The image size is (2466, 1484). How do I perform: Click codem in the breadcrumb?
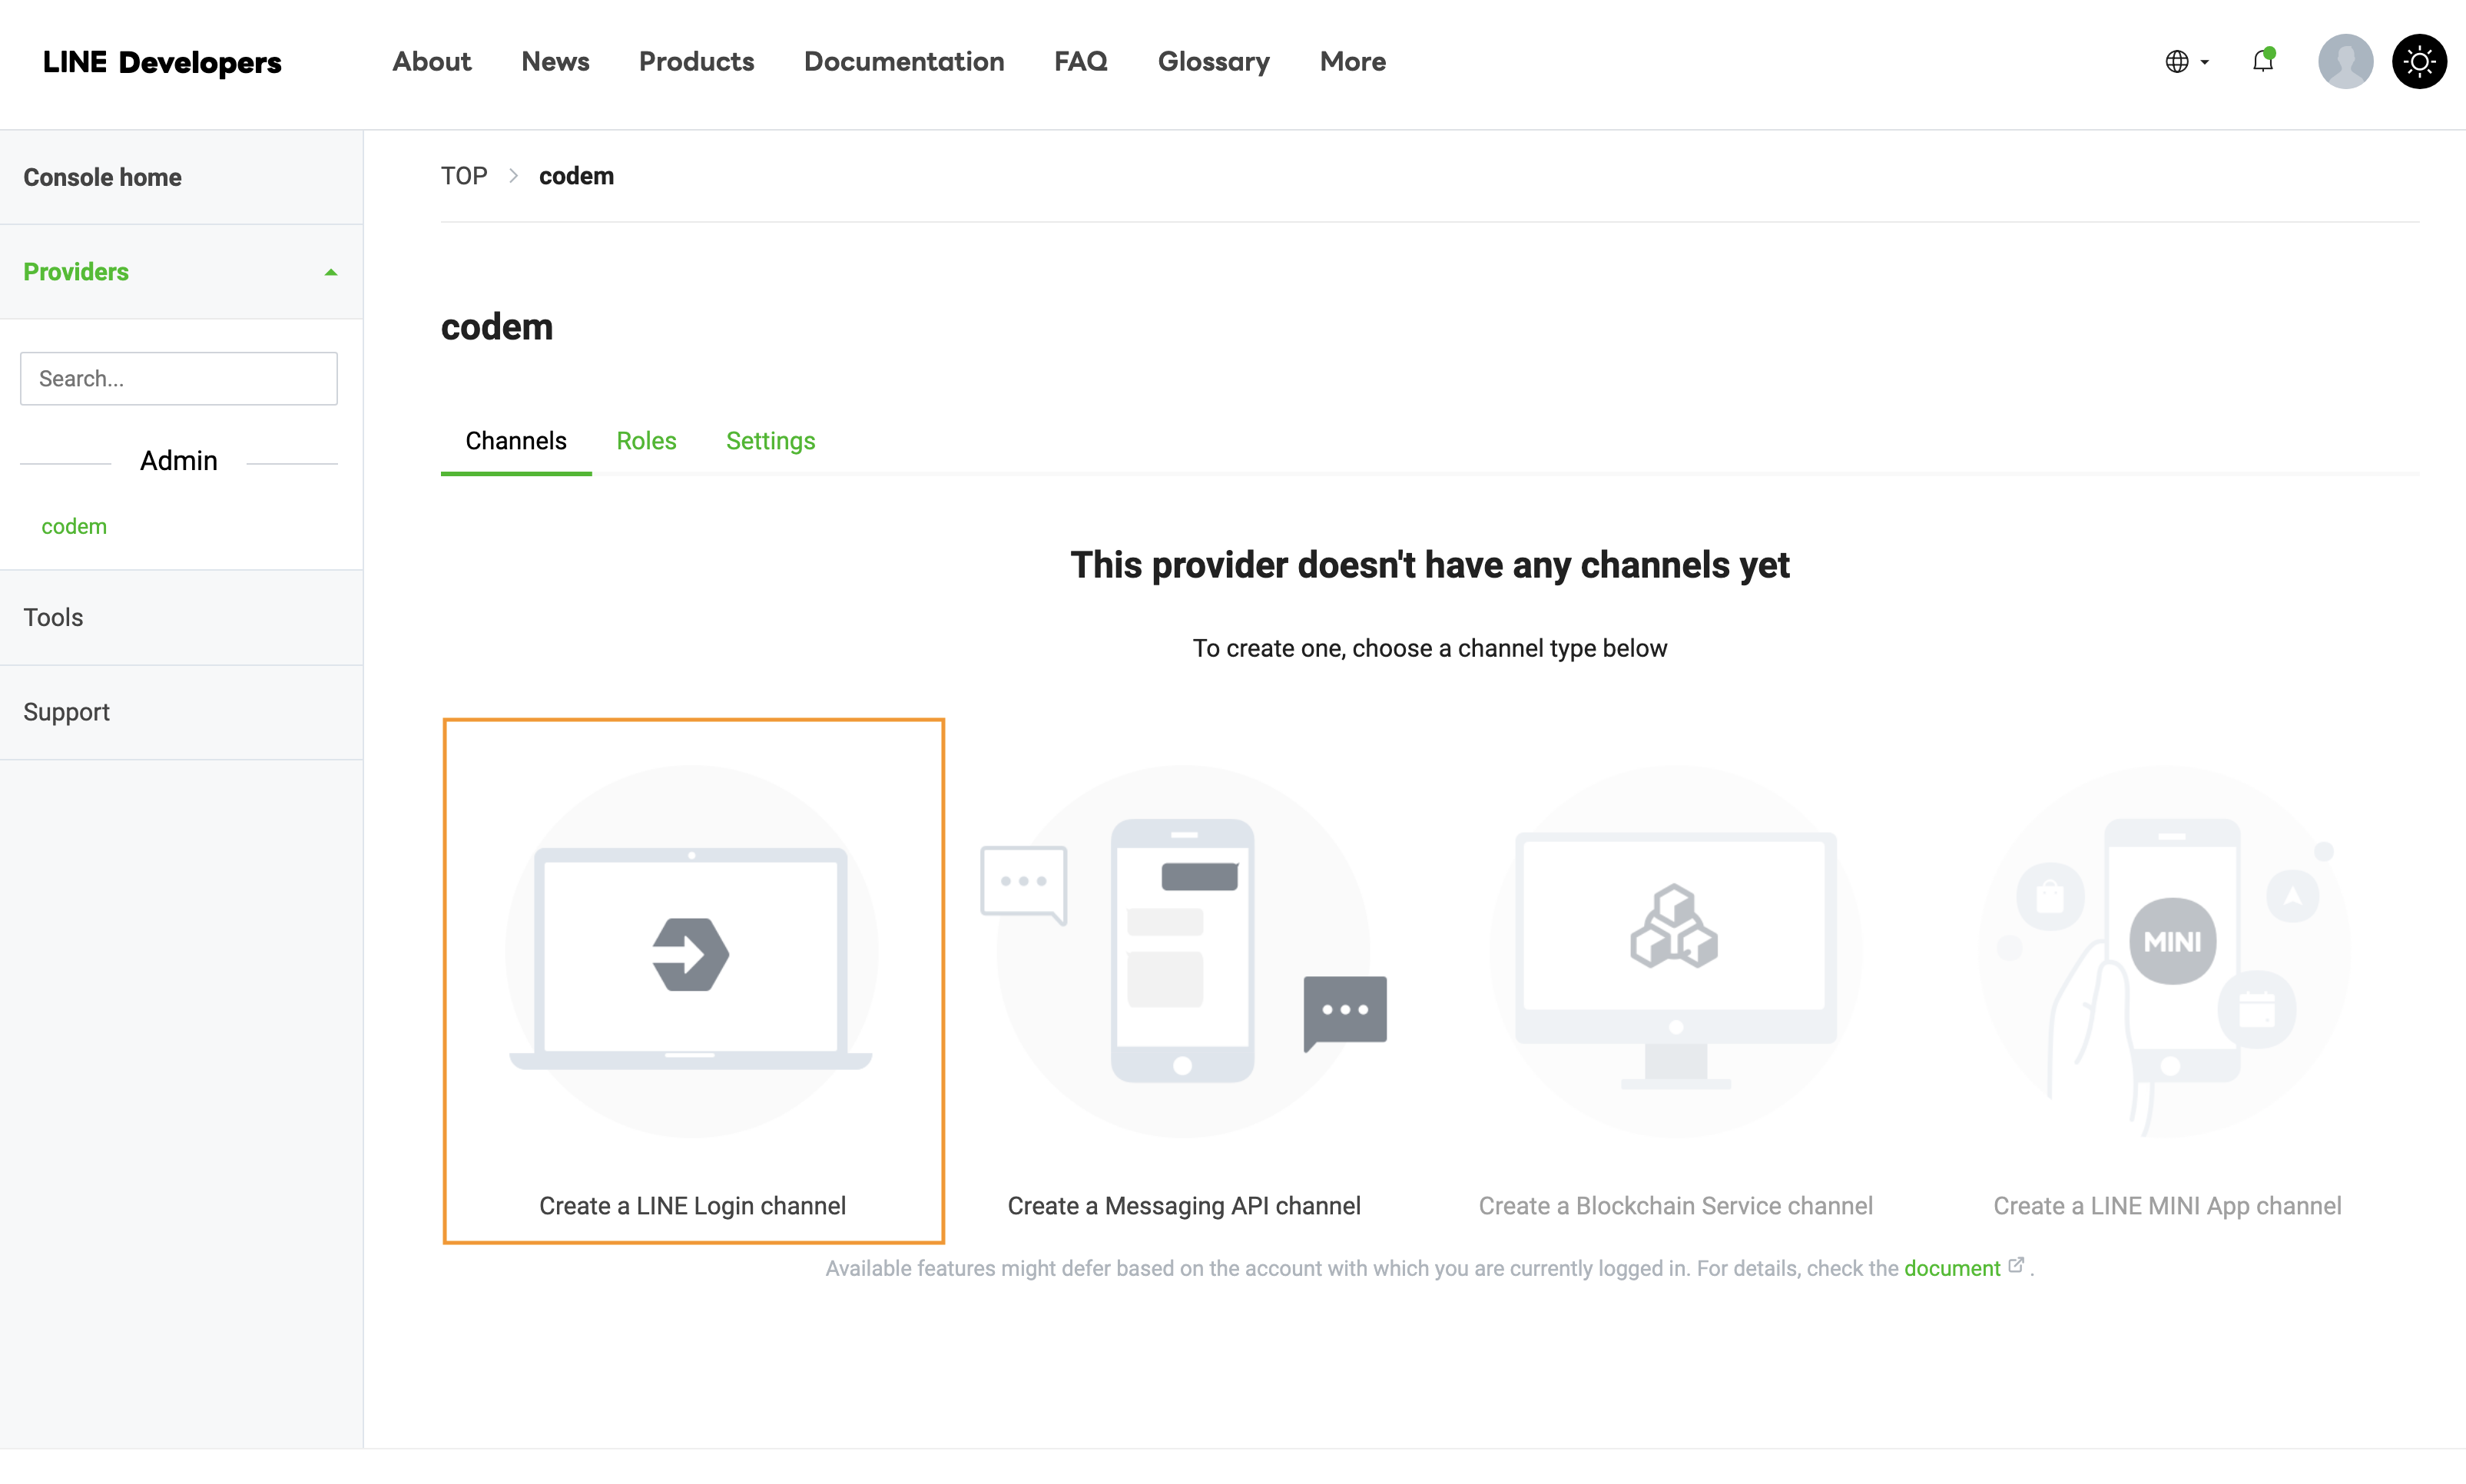pos(576,176)
